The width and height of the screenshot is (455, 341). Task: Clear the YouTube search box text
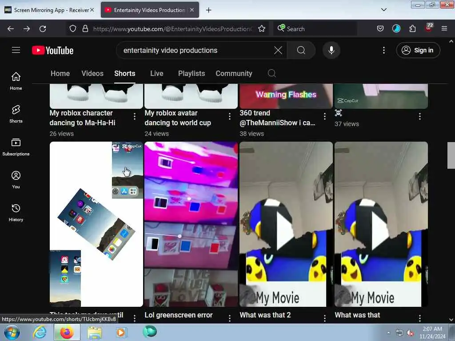278,51
